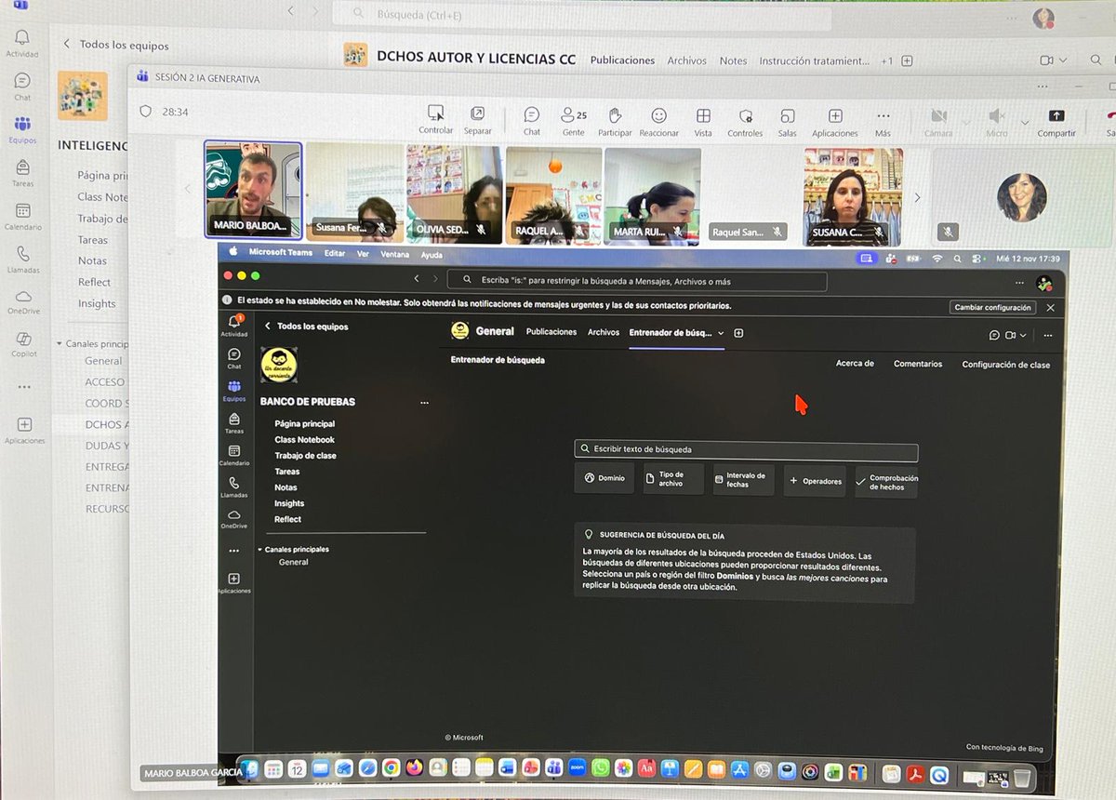1116x800 pixels.
Task: Expand Entrenador de búsq... tab dropdown
Action: click(721, 333)
